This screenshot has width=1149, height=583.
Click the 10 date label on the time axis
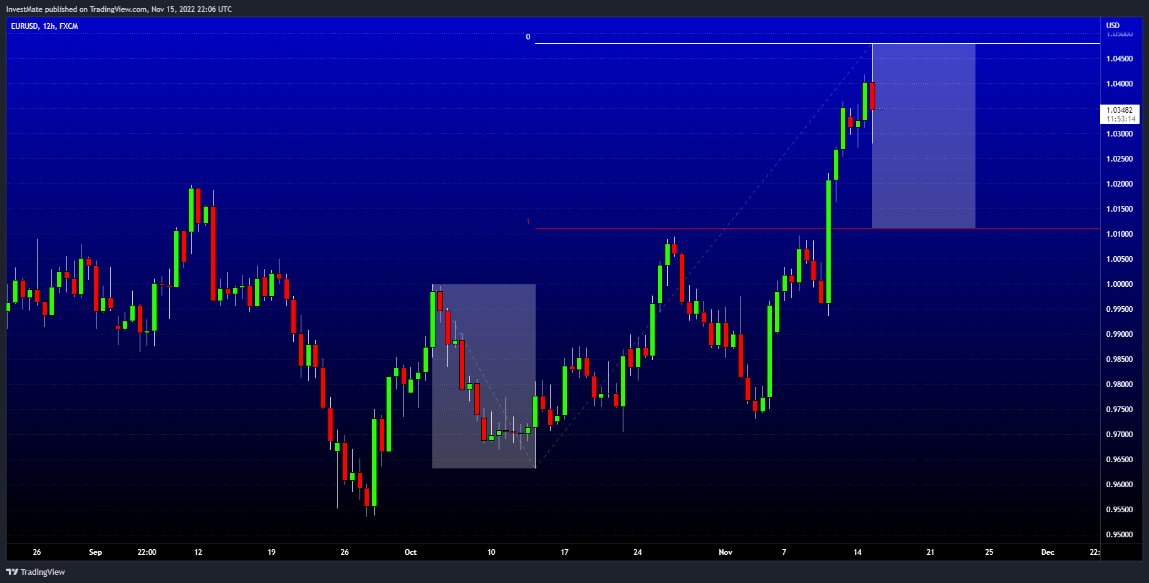[x=491, y=552]
